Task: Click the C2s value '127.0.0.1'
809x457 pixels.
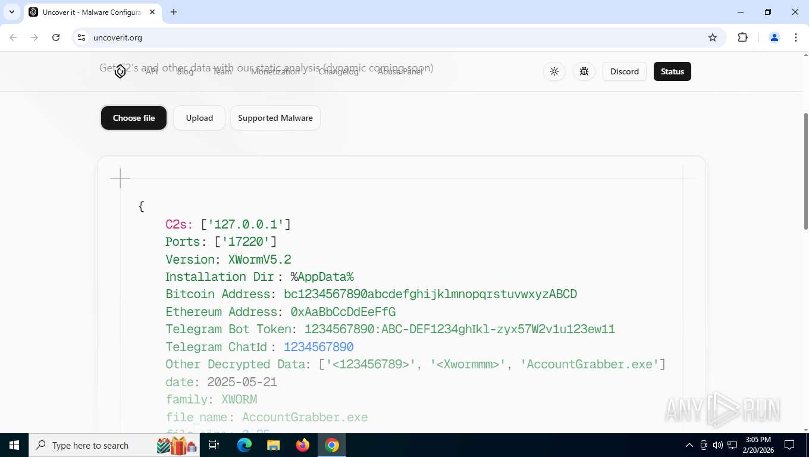Action: tap(246, 224)
